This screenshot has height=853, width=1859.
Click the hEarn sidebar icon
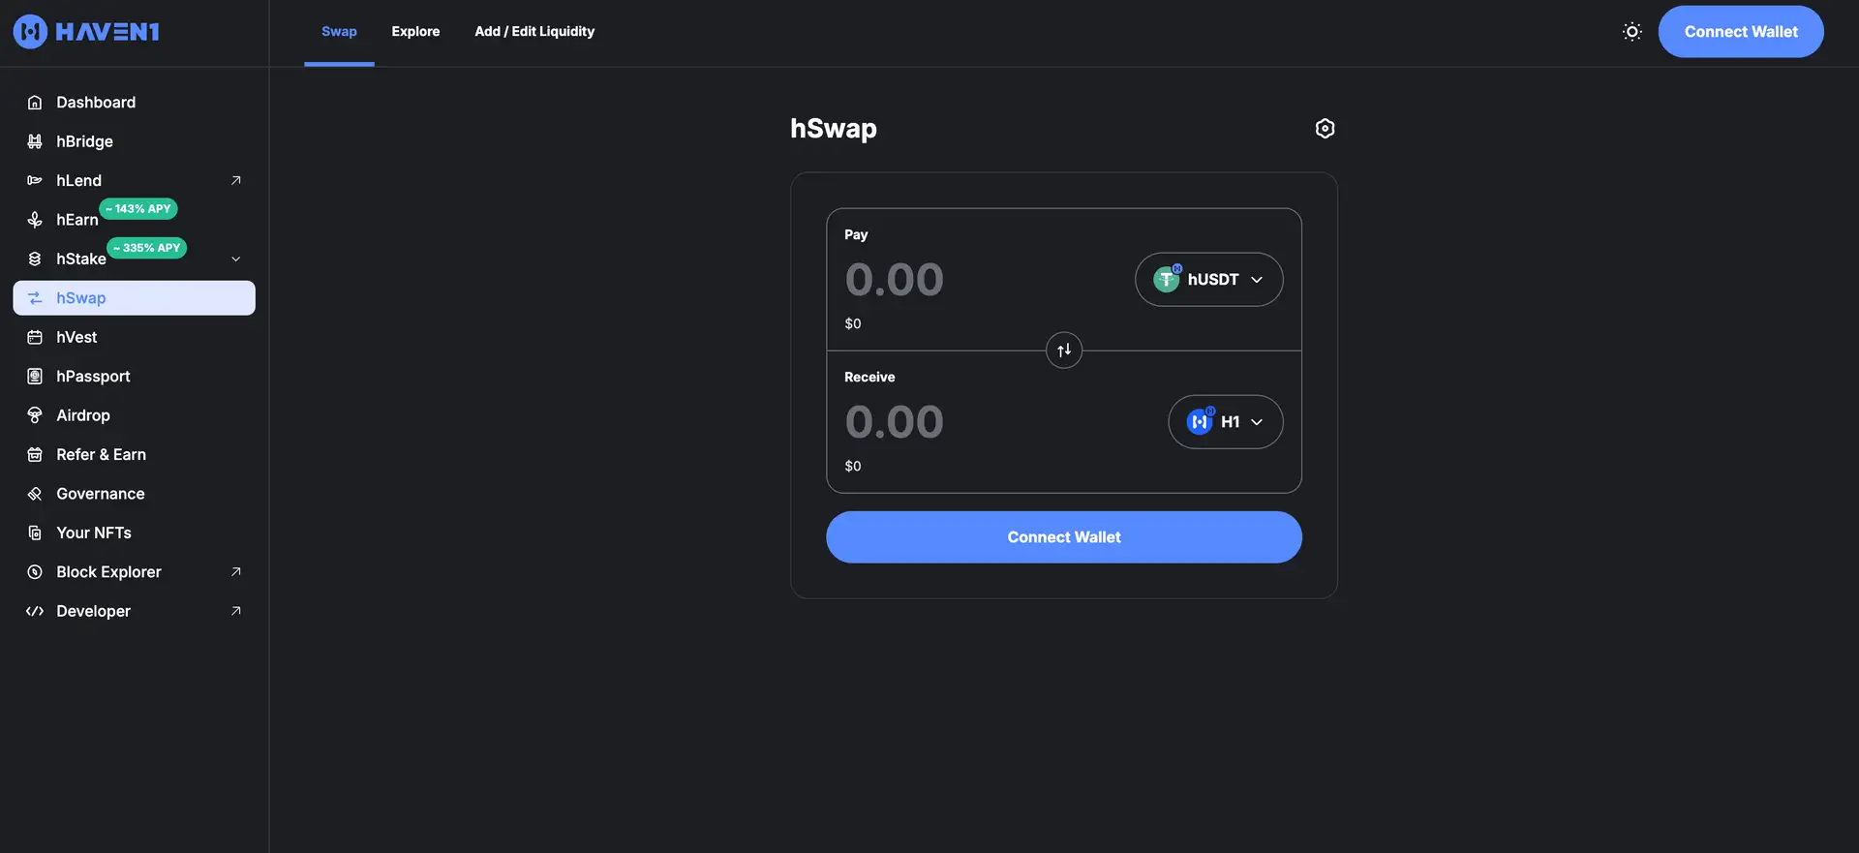pyautogui.click(x=35, y=220)
